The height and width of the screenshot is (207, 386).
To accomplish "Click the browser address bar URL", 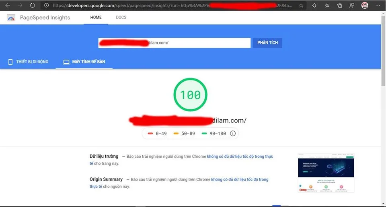I will tap(172, 5).
